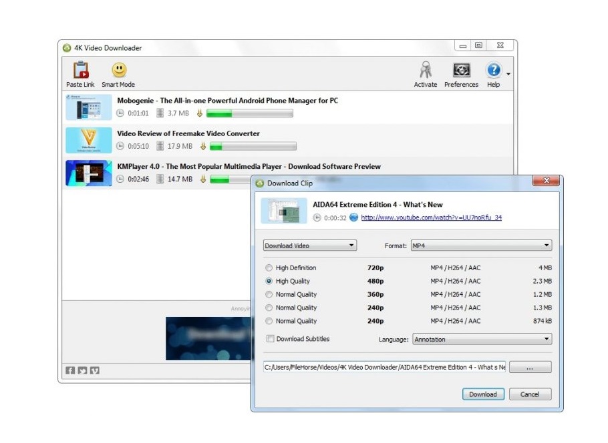Viewport: 608px width, 443px height.
Task: Click download arrow icon on Freemake row
Action: 203,146
